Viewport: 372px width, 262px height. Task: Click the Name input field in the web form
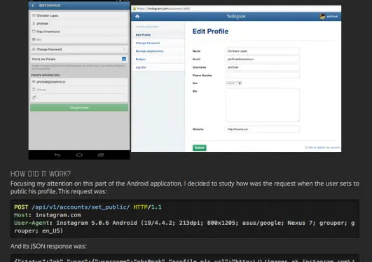(x=263, y=51)
